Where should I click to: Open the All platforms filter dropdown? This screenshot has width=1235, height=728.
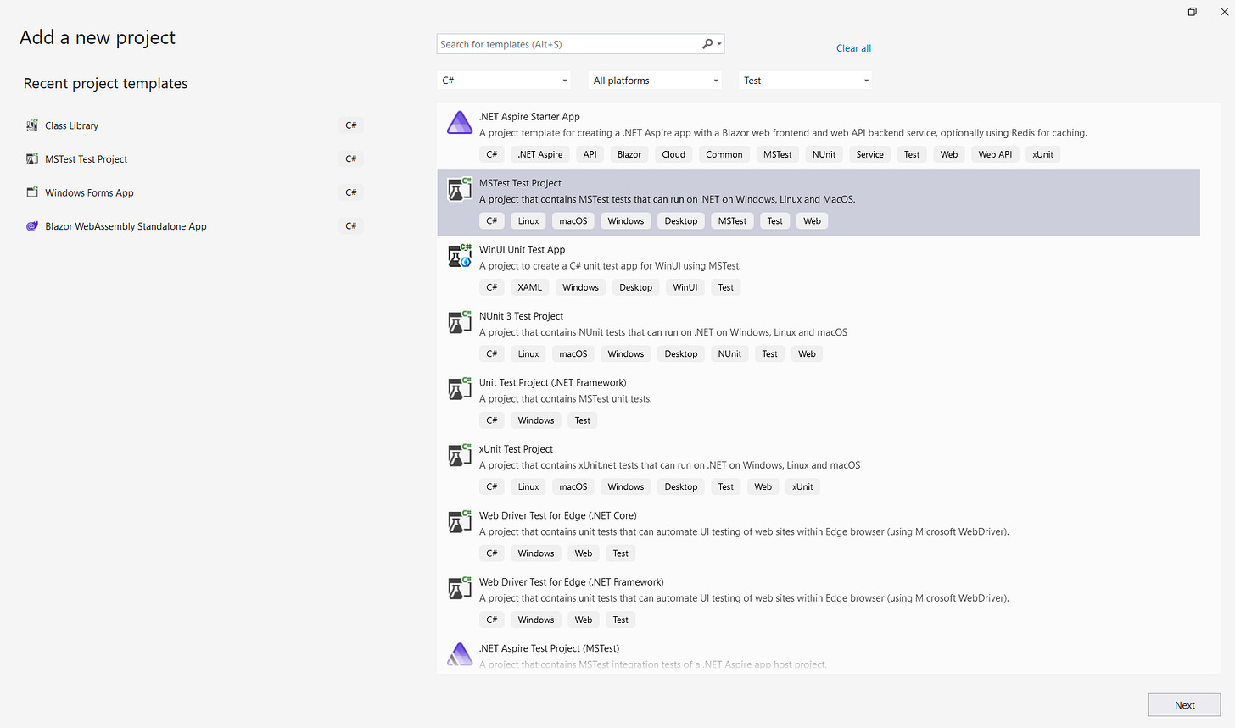(655, 81)
